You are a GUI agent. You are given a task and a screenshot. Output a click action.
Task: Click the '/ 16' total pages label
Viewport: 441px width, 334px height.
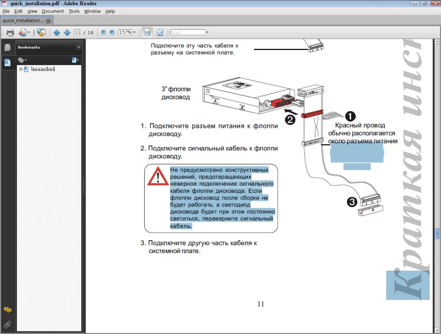89,32
